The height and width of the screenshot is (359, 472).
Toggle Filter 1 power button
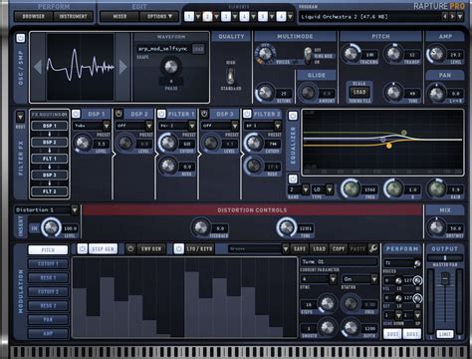pos(161,114)
